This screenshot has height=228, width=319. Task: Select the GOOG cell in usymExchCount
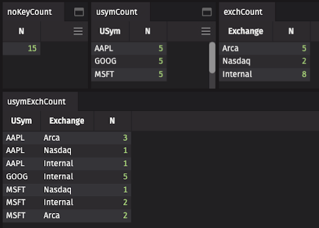(x=22, y=176)
